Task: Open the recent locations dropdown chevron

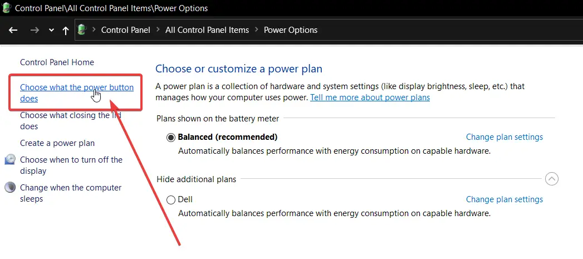Action: [x=51, y=30]
